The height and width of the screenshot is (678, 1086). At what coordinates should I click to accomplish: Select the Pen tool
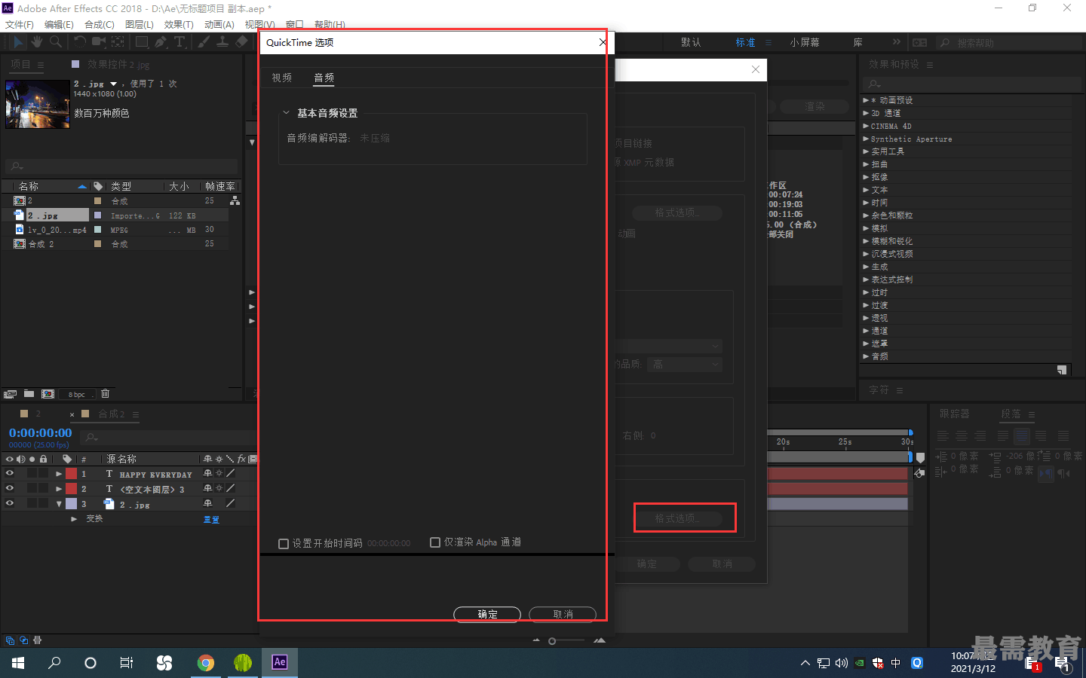tap(161, 42)
